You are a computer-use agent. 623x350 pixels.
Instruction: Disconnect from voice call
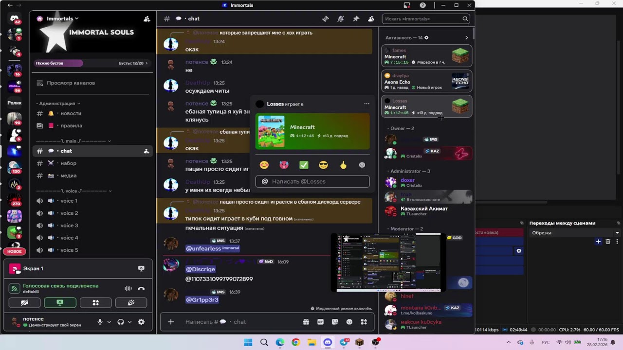(x=141, y=288)
